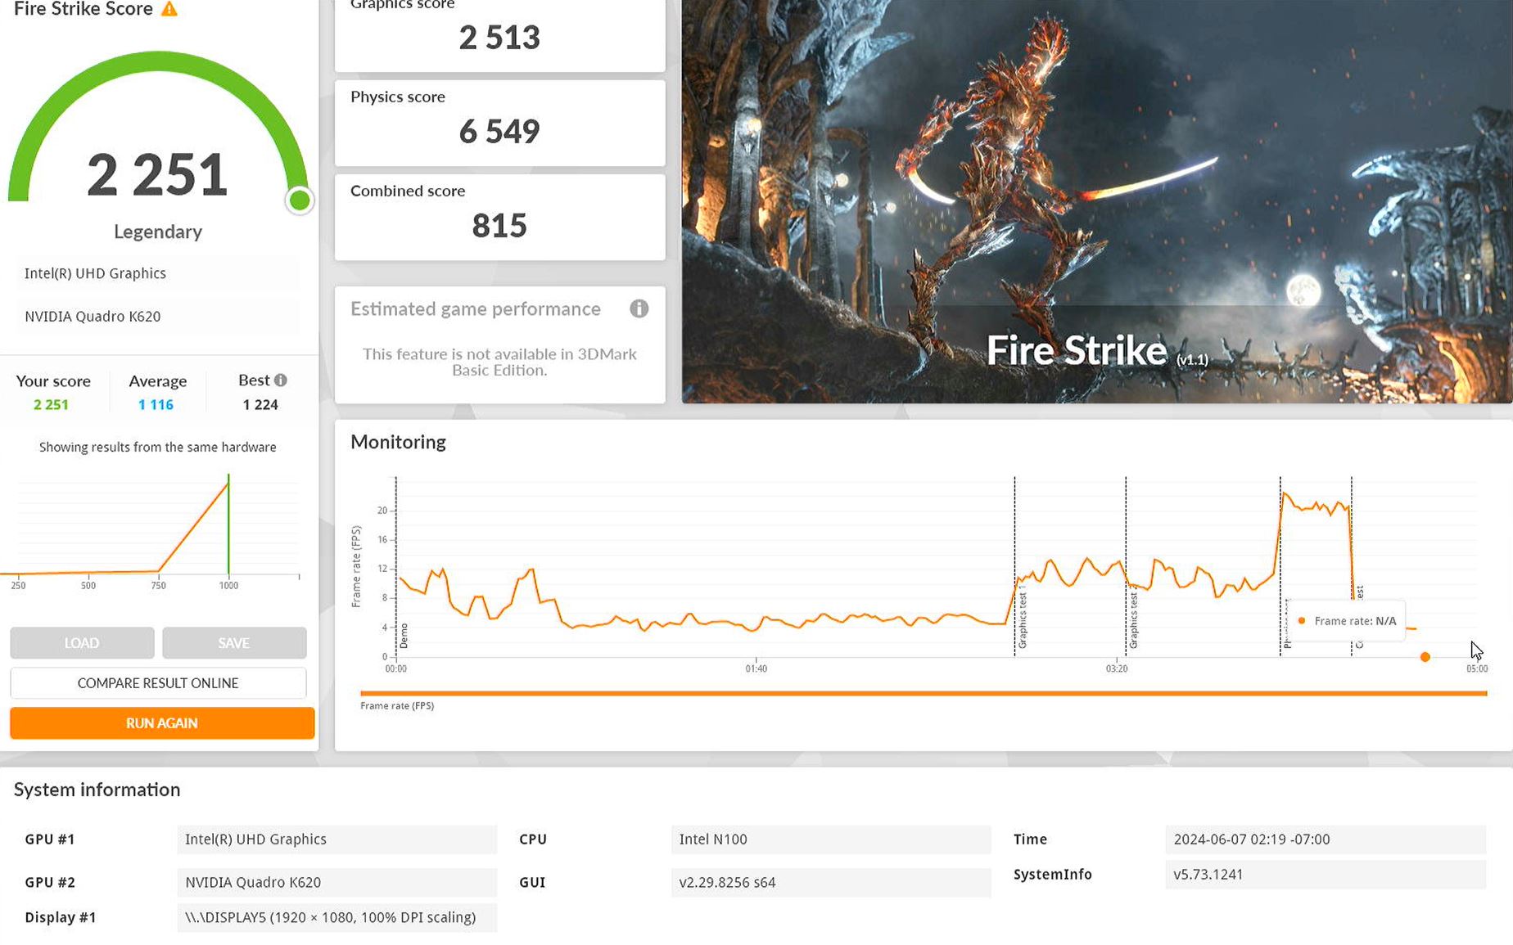Viewport: 1513px width, 945px height.
Task: Click the GUI version v2.29.8256 s64 field
Action: pyautogui.click(x=830, y=883)
